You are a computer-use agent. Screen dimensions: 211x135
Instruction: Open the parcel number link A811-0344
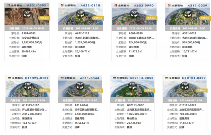click(82, 105)
